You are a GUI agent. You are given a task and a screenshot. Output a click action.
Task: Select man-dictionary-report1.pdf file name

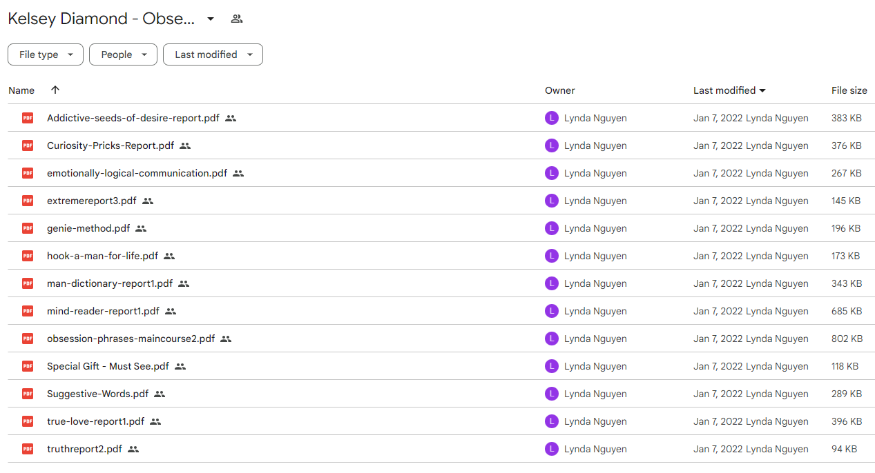[x=110, y=283]
